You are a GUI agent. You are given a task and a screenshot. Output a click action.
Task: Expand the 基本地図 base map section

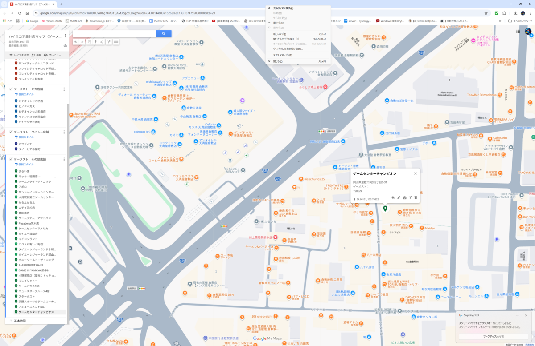[11, 321]
